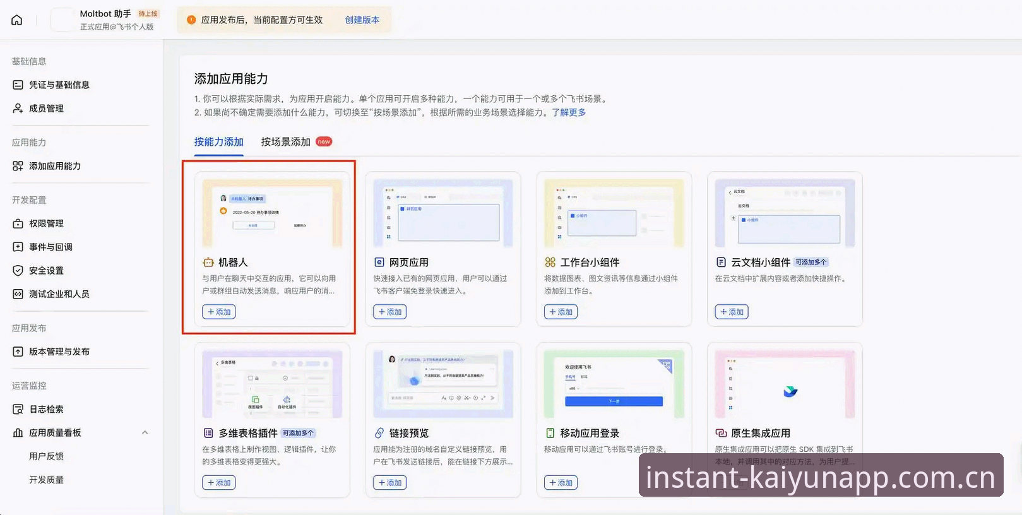1022x515 pixels.
Task: Open 凭证与基础信息 sidebar icon
Action: click(x=18, y=85)
